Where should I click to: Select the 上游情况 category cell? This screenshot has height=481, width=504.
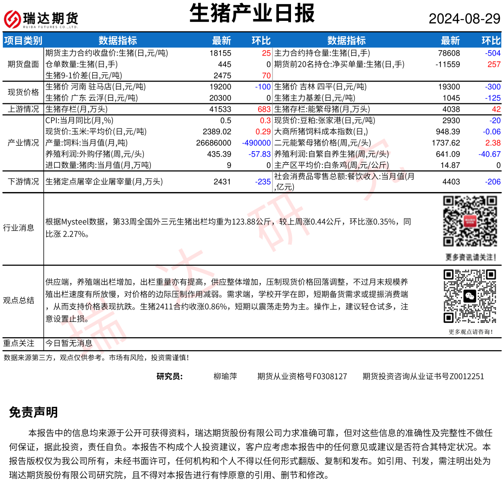(23, 109)
